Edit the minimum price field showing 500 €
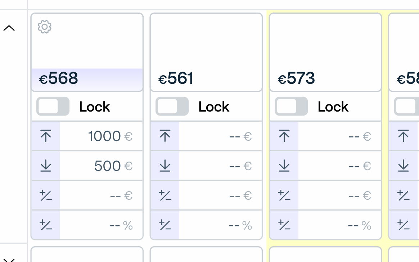Image resolution: width=419 pixels, height=262 pixels. point(101,166)
